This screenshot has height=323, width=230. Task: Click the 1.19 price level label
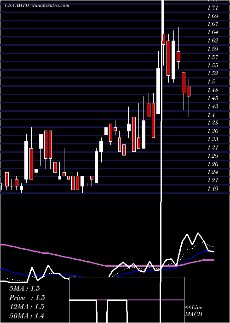(x=213, y=189)
